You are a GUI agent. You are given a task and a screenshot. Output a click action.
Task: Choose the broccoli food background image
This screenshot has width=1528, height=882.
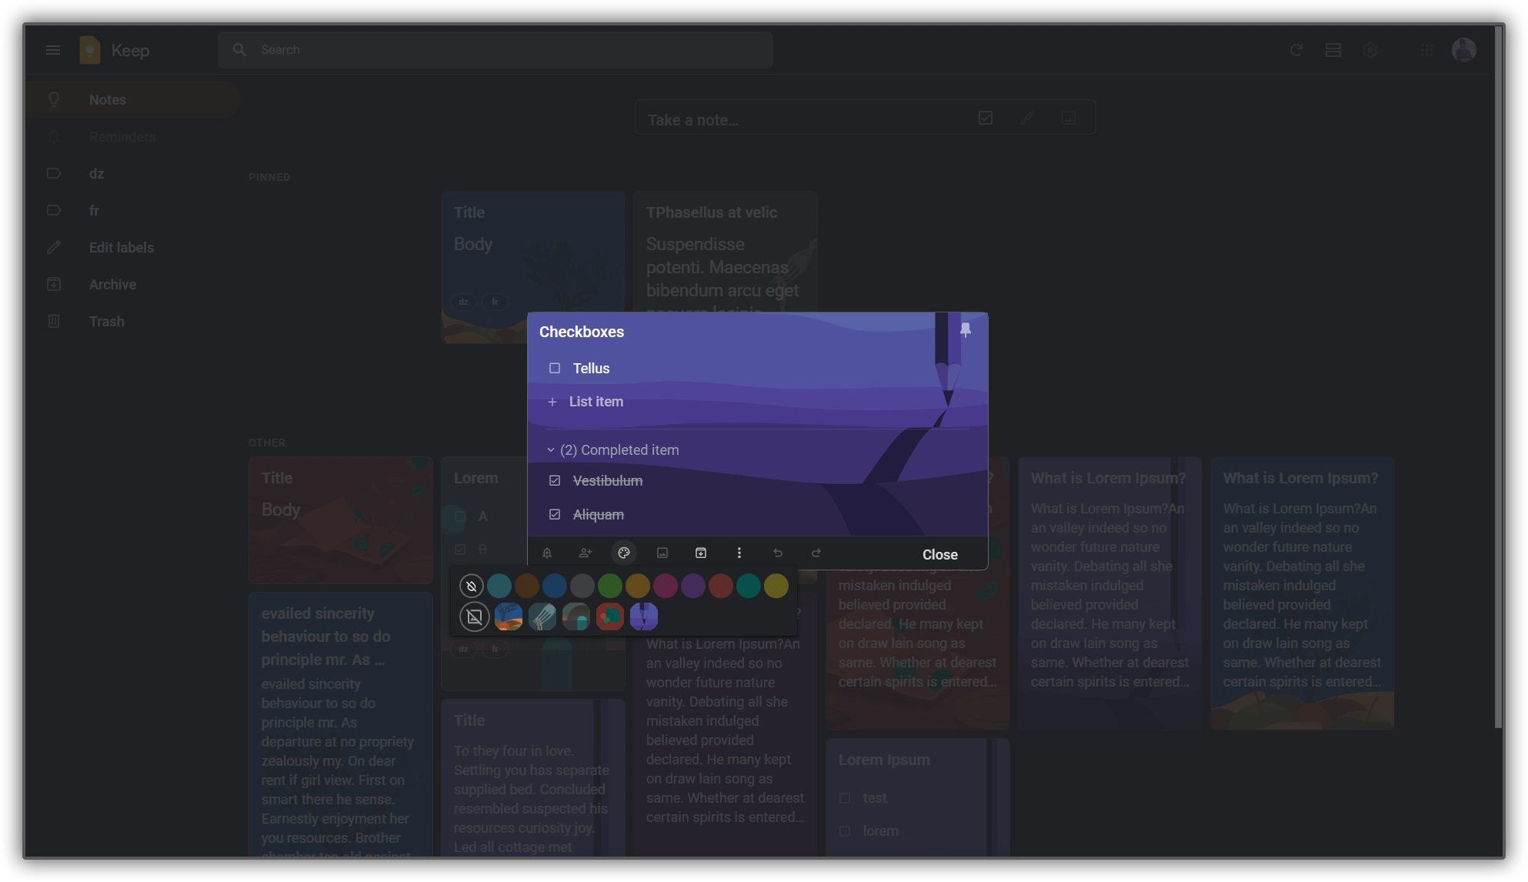coord(610,617)
